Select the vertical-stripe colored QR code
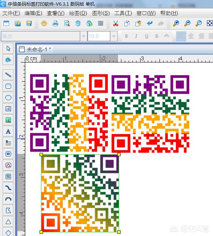 tap(69, 113)
